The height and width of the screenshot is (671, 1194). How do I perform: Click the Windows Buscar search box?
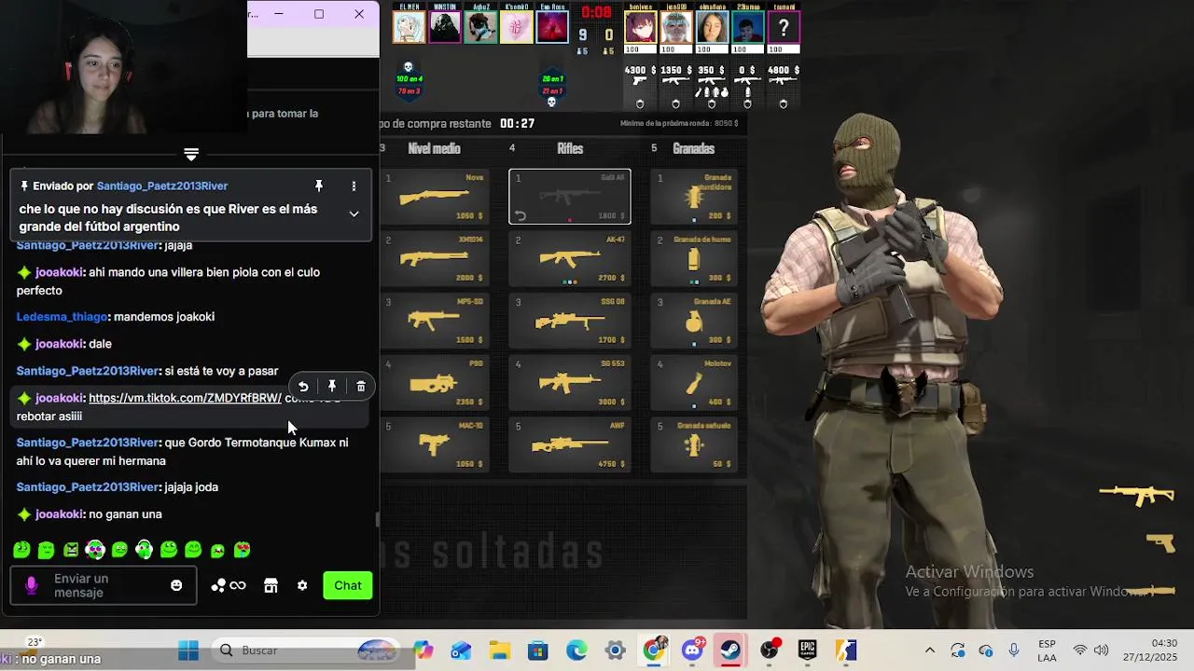pyautogui.click(x=305, y=650)
